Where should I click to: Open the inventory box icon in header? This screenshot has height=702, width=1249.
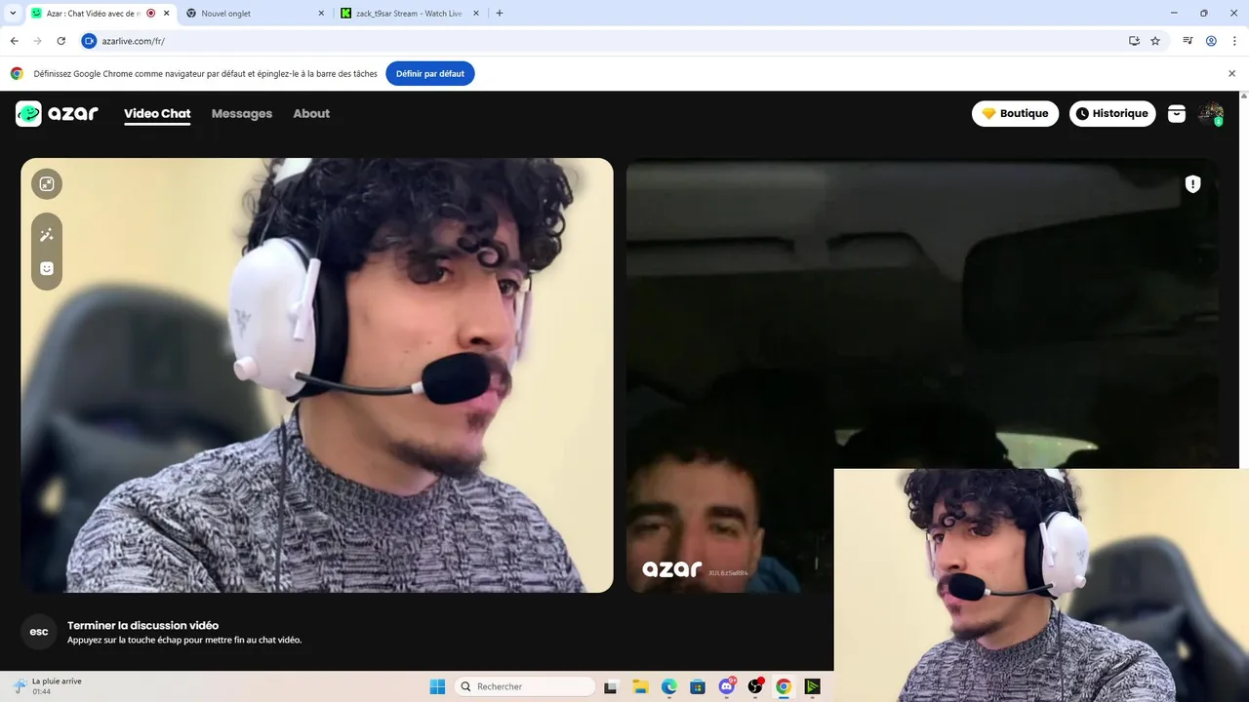(x=1177, y=114)
